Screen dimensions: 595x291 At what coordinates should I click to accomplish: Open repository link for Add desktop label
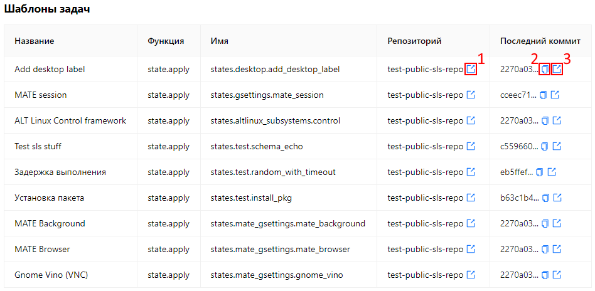click(471, 69)
